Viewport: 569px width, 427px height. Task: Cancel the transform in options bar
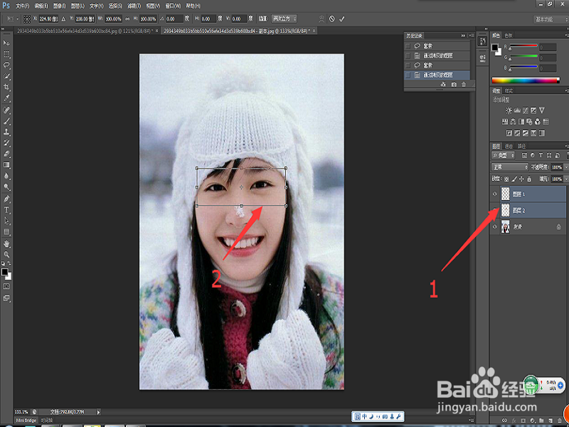[331, 19]
